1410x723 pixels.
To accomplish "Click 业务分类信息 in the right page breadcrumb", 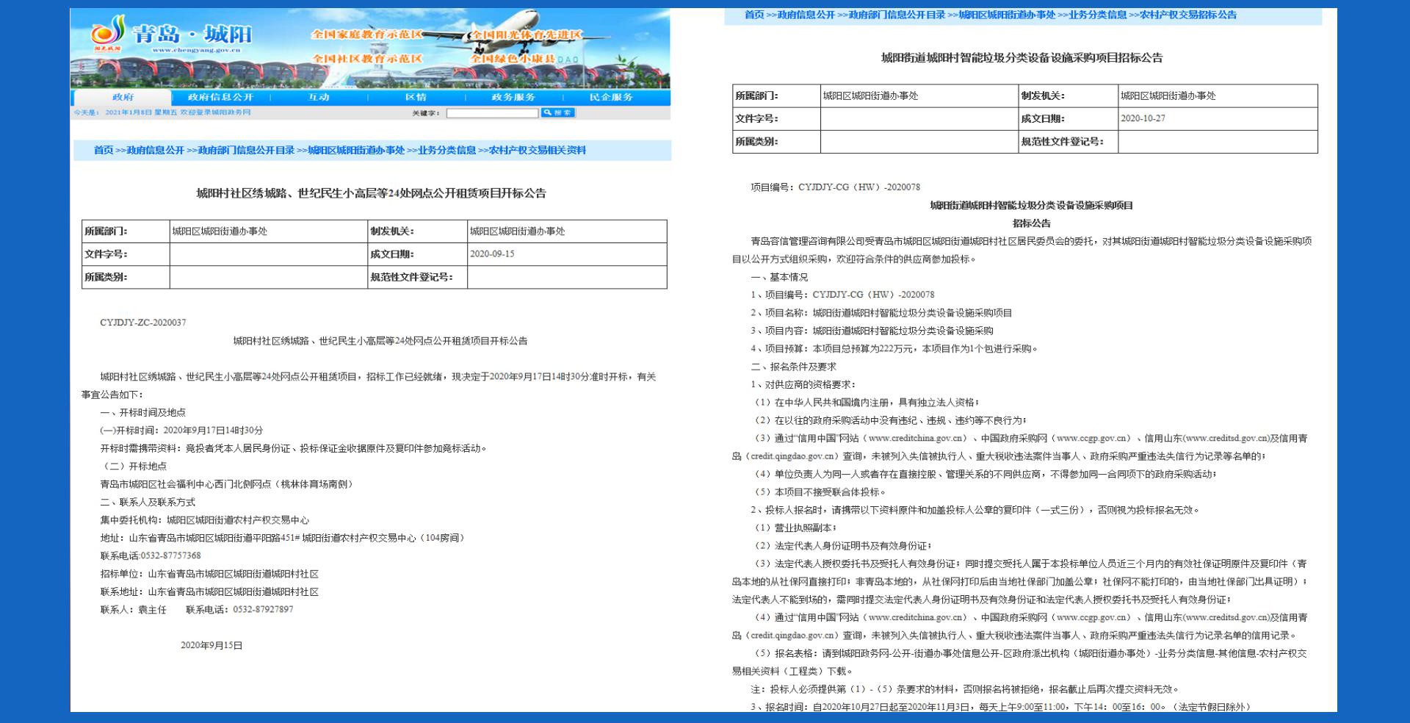I will click(1098, 15).
